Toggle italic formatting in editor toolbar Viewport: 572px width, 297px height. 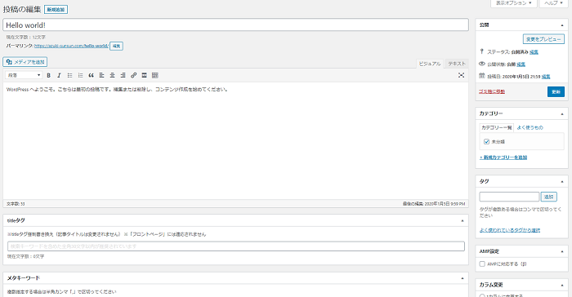pyautogui.click(x=59, y=75)
